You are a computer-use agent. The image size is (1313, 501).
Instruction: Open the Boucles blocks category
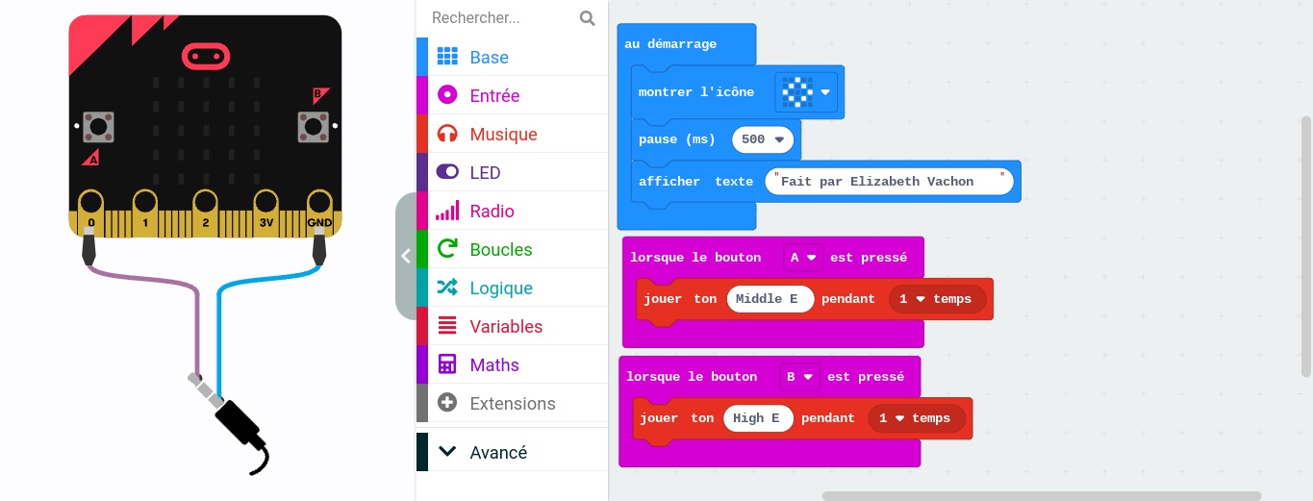coord(512,250)
